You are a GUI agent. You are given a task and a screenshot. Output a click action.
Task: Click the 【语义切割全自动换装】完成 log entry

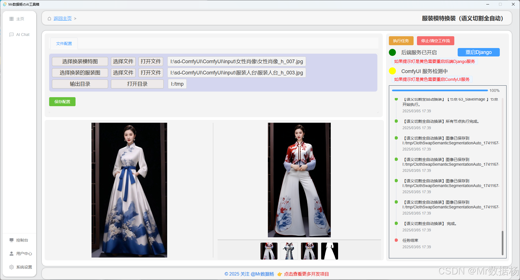click(x=430, y=224)
